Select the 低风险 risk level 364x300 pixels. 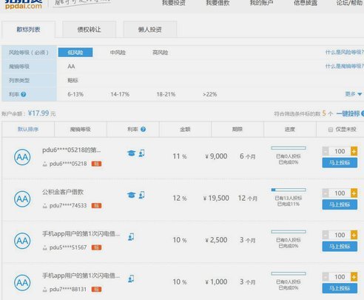[x=75, y=53]
